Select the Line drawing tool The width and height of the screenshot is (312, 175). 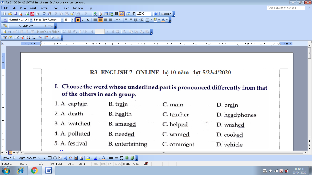tap(39, 158)
